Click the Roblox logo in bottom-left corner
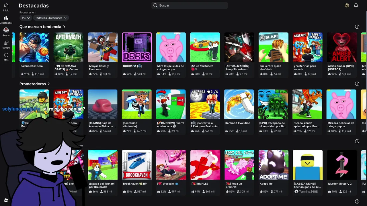The image size is (367, 206). (x=6, y=200)
